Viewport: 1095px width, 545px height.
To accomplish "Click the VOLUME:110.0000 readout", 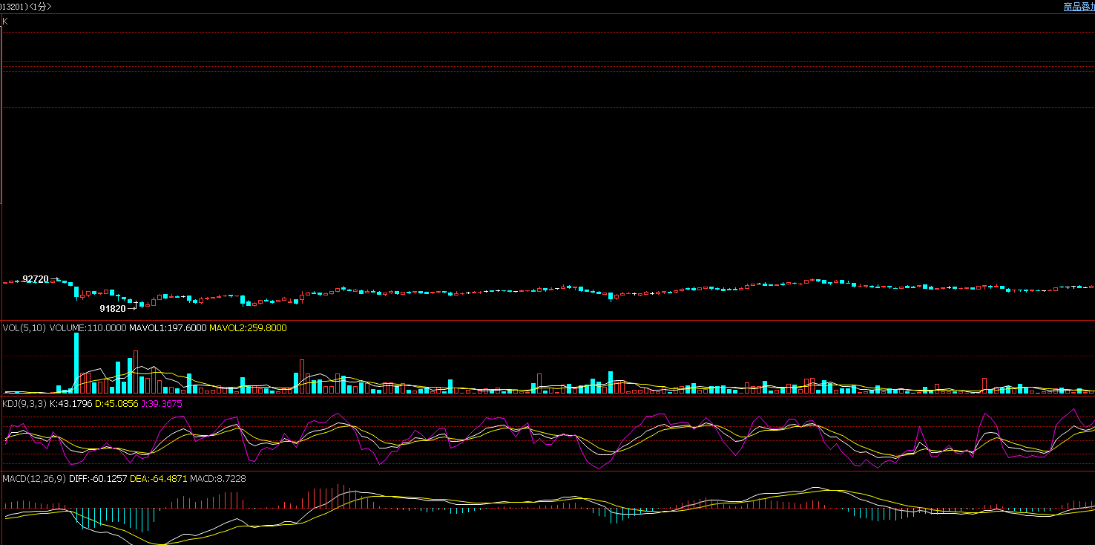I will click(x=88, y=328).
